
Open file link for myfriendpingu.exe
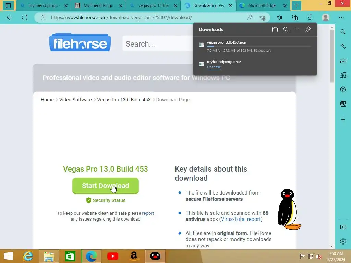click(x=214, y=67)
